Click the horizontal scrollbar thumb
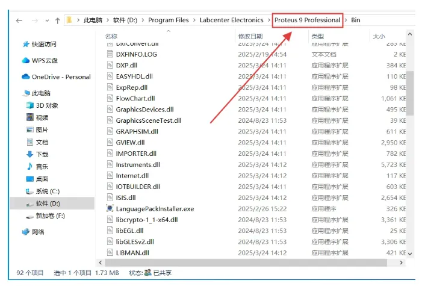This screenshot has width=422, height=286. [x=246, y=263]
